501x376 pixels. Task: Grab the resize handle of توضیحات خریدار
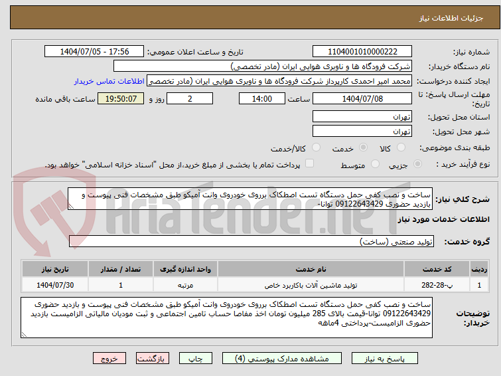coord(24,334)
